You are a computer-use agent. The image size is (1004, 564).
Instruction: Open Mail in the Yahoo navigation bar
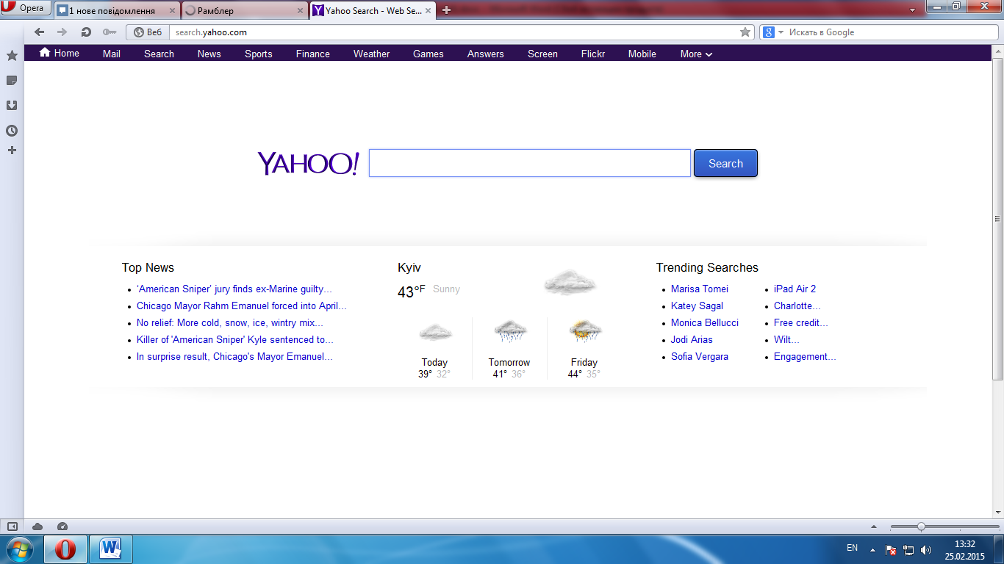[112, 54]
